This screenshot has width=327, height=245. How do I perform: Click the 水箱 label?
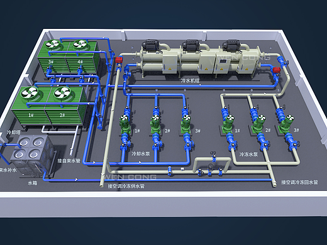point(33,183)
